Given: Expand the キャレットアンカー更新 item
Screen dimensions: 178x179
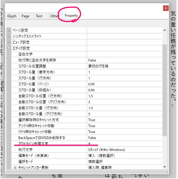Looking at the screenshot, I should point(15,167).
